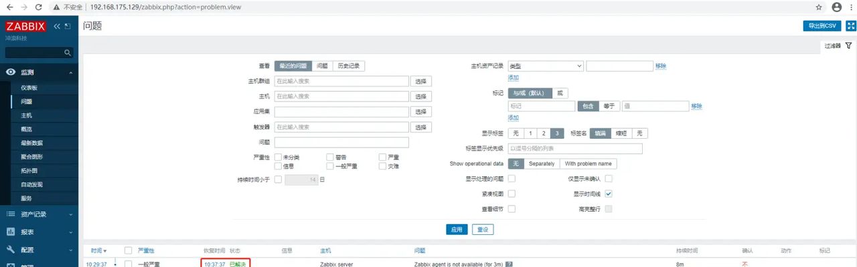Image resolution: width=857 pixels, height=267 pixels.
Task: Select the 问题 view tab
Action: click(322, 66)
